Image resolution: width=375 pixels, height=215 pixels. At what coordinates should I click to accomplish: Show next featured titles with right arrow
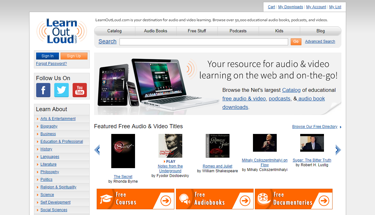[338, 150]
